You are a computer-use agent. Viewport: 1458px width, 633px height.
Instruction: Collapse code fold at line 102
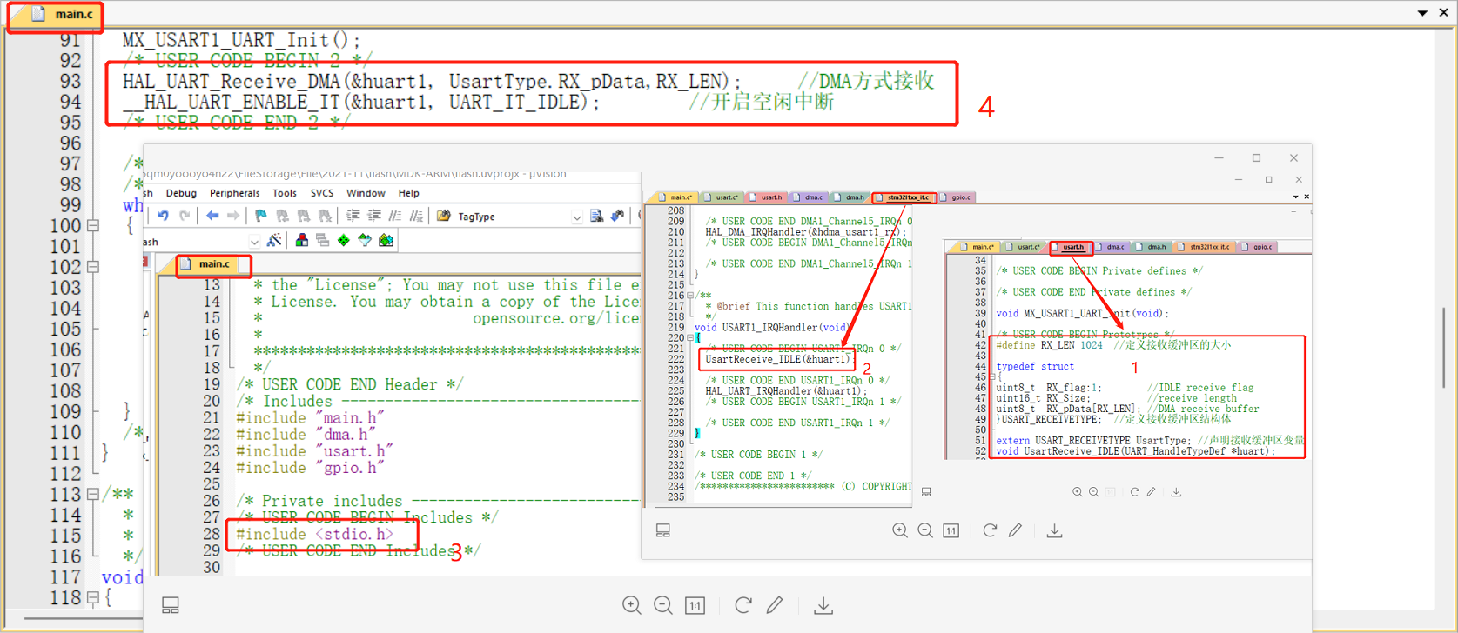point(93,267)
